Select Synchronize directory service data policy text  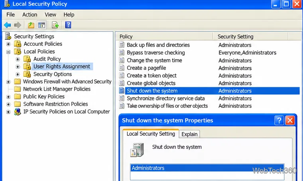point(165,98)
